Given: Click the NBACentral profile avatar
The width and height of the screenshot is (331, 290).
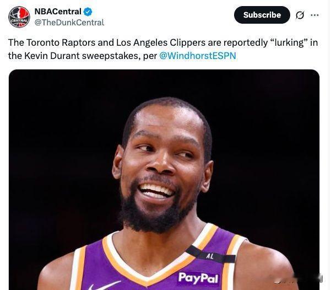Looking at the screenshot, I should 19,17.
